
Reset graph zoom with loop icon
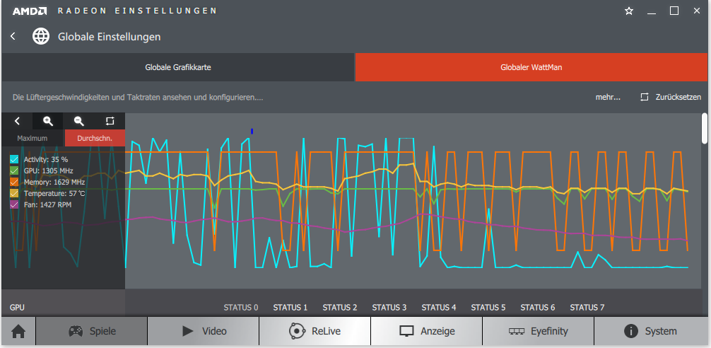[110, 121]
